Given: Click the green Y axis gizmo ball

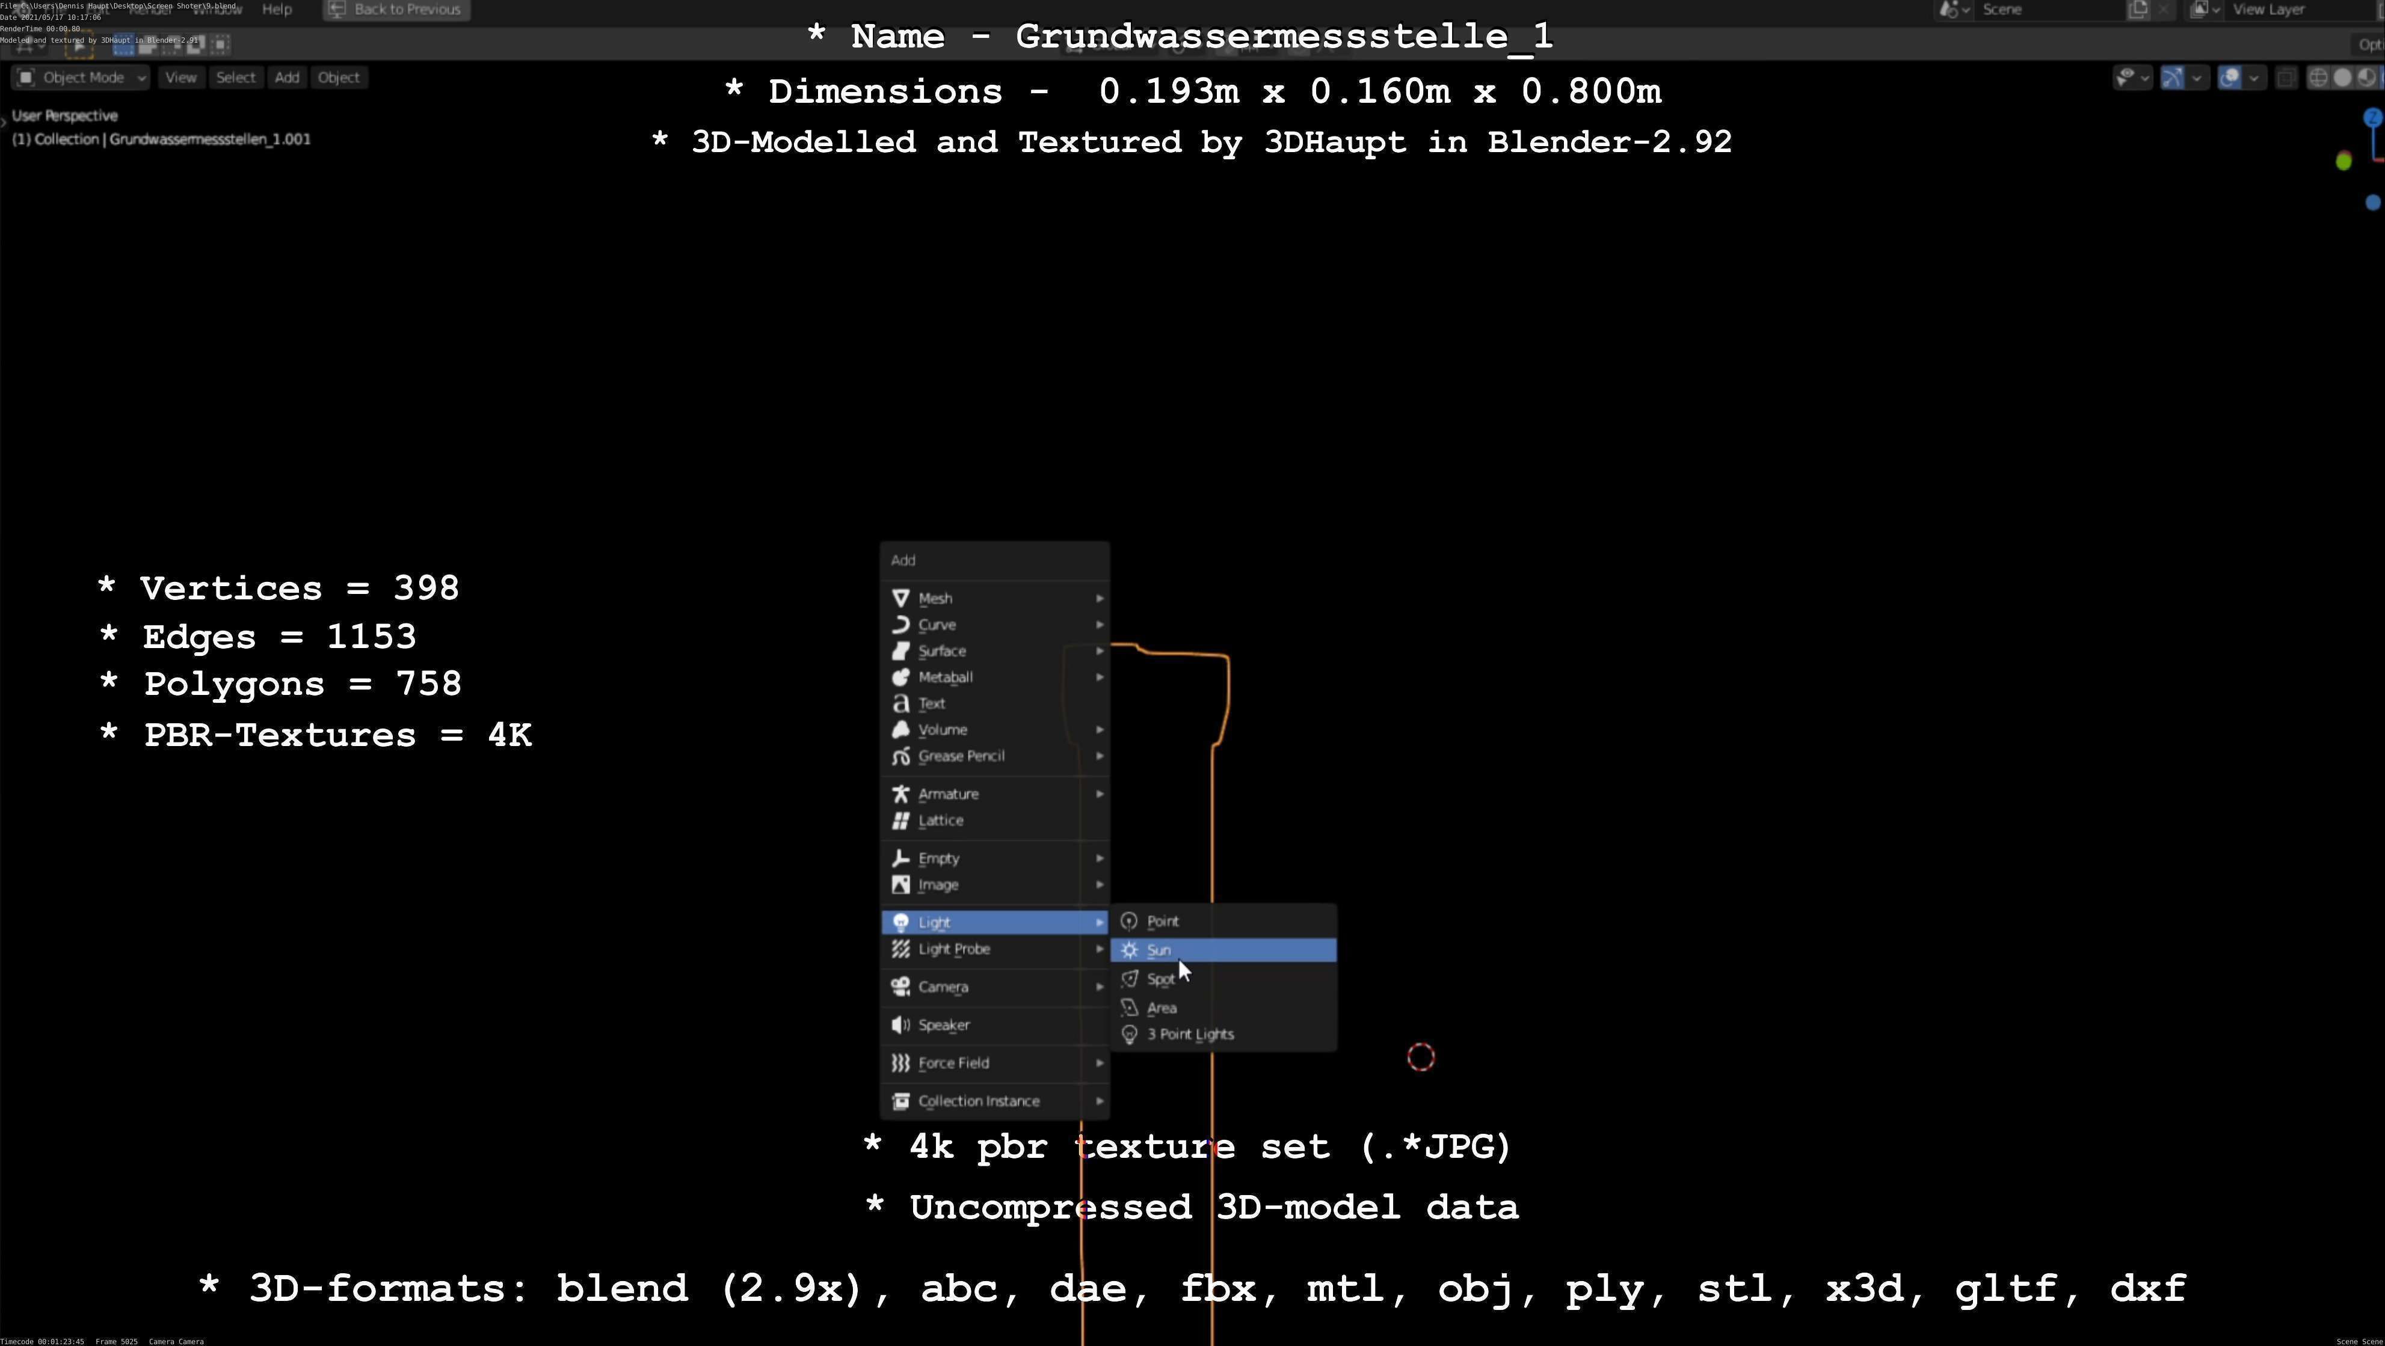Looking at the screenshot, I should click(x=2343, y=162).
